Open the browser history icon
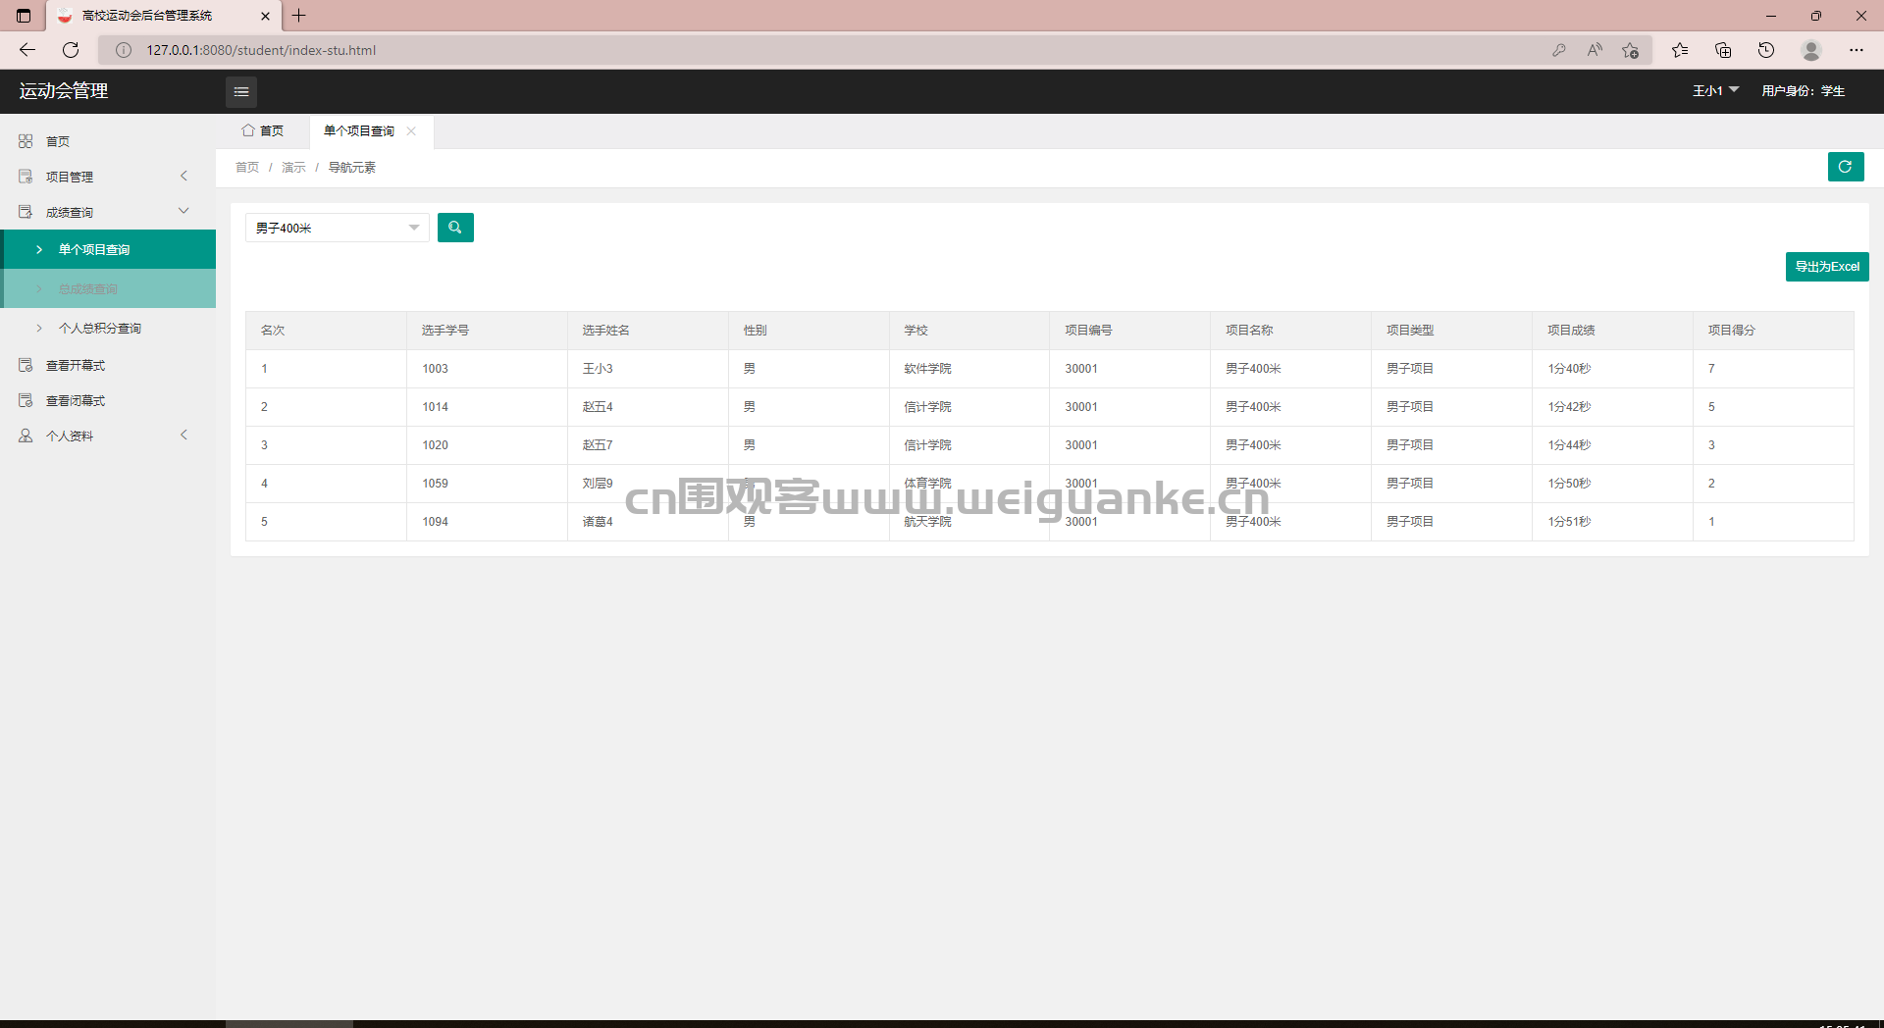The image size is (1884, 1028). [x=1766, y=50]
